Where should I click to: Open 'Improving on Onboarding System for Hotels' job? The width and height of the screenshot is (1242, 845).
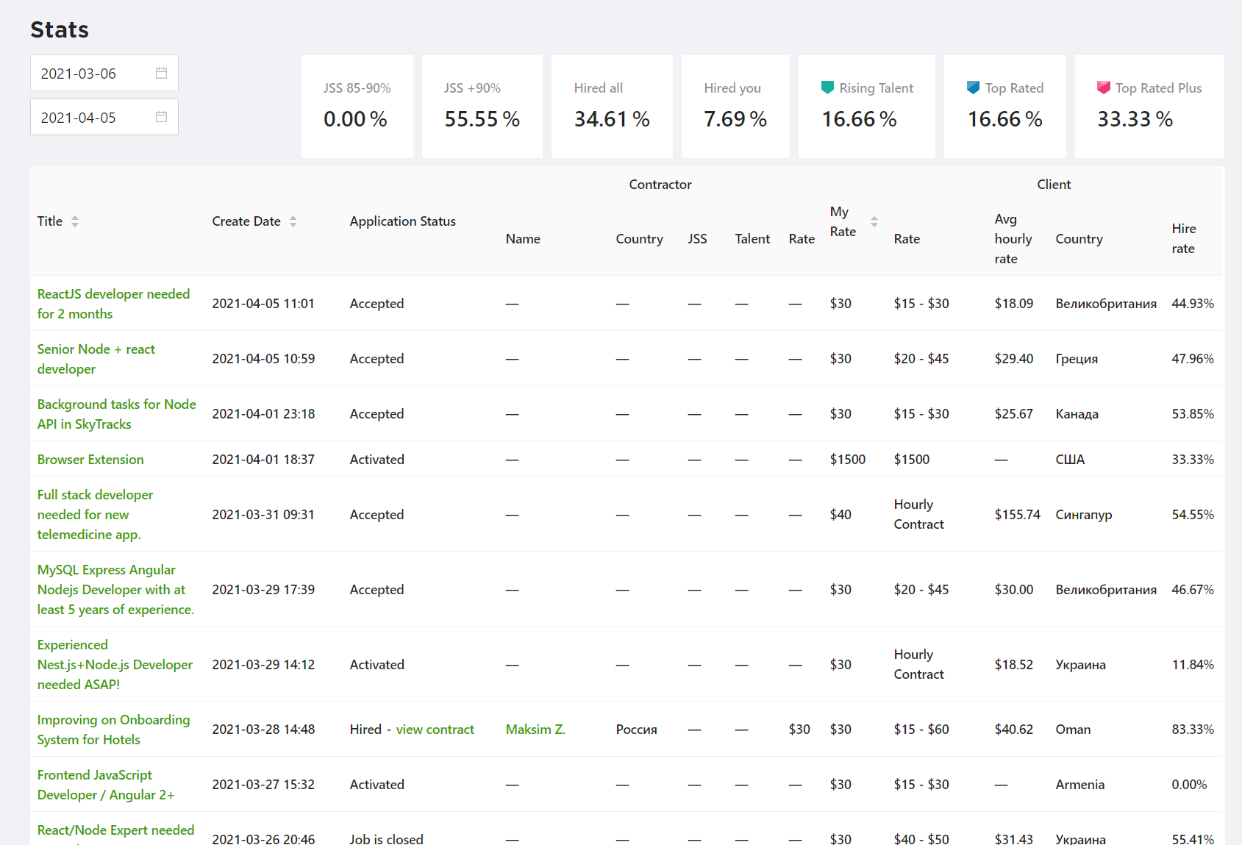(x=113, y=730)
